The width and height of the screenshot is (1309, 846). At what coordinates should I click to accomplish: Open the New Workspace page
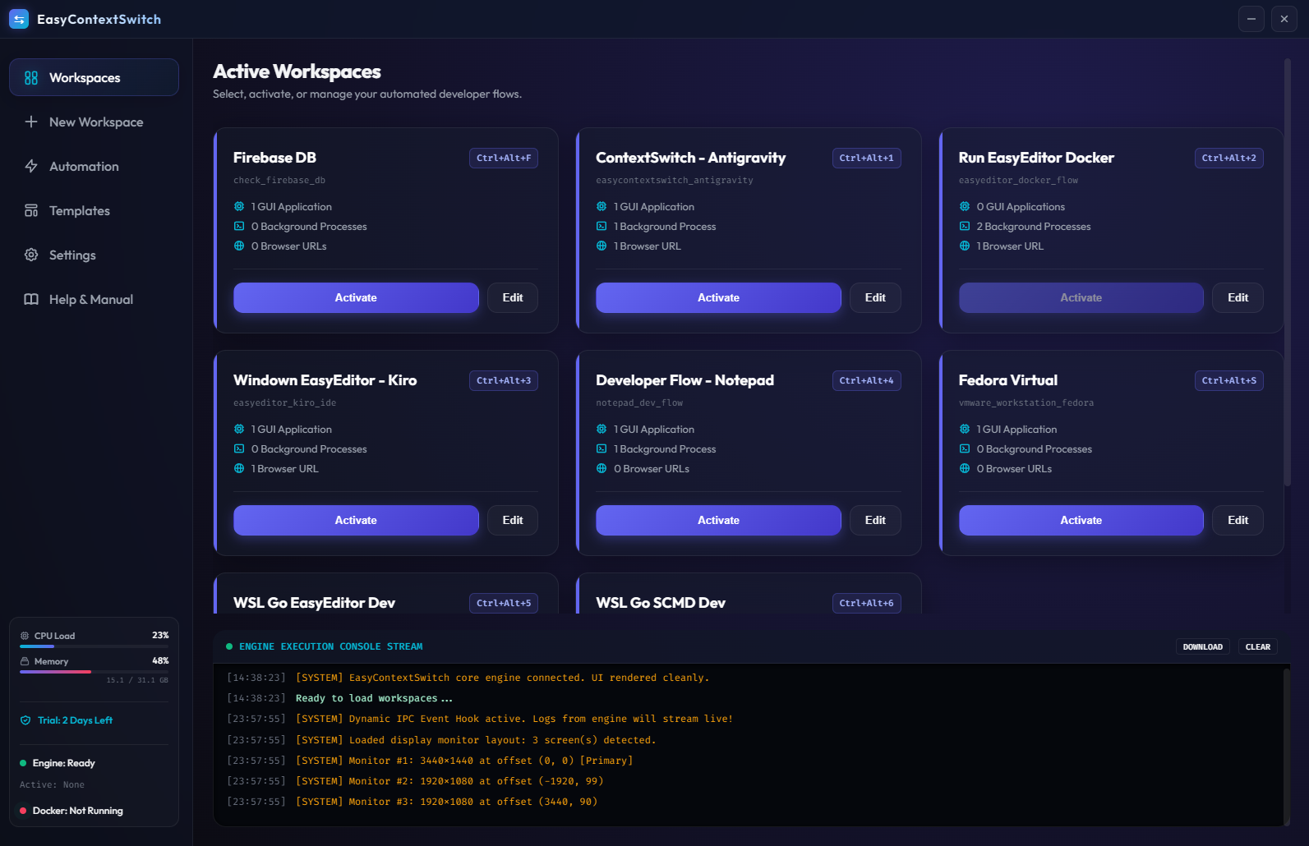point(94,122)
